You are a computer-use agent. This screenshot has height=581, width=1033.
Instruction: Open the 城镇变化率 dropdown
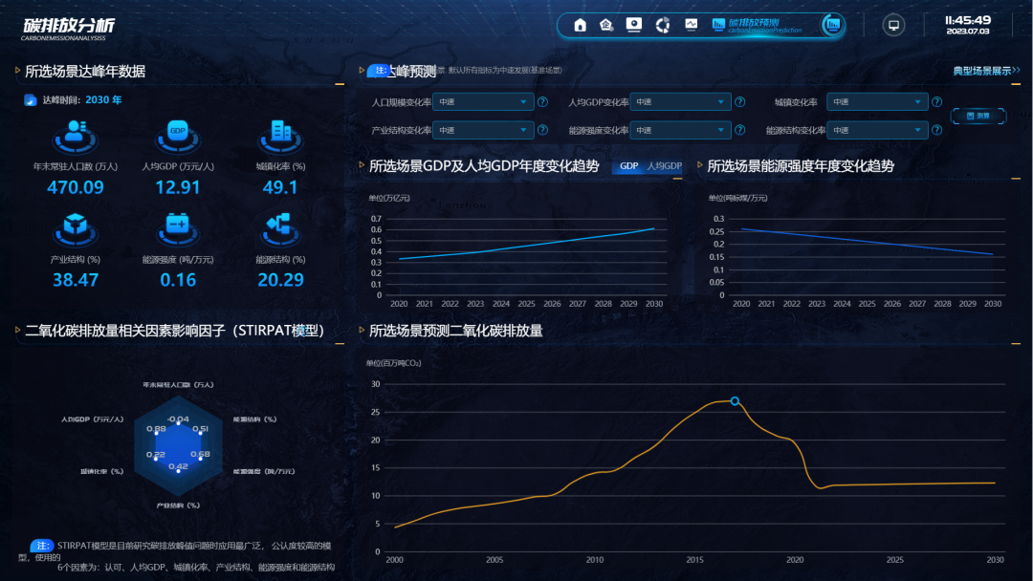pyautogui.click(x=877, y=102)
